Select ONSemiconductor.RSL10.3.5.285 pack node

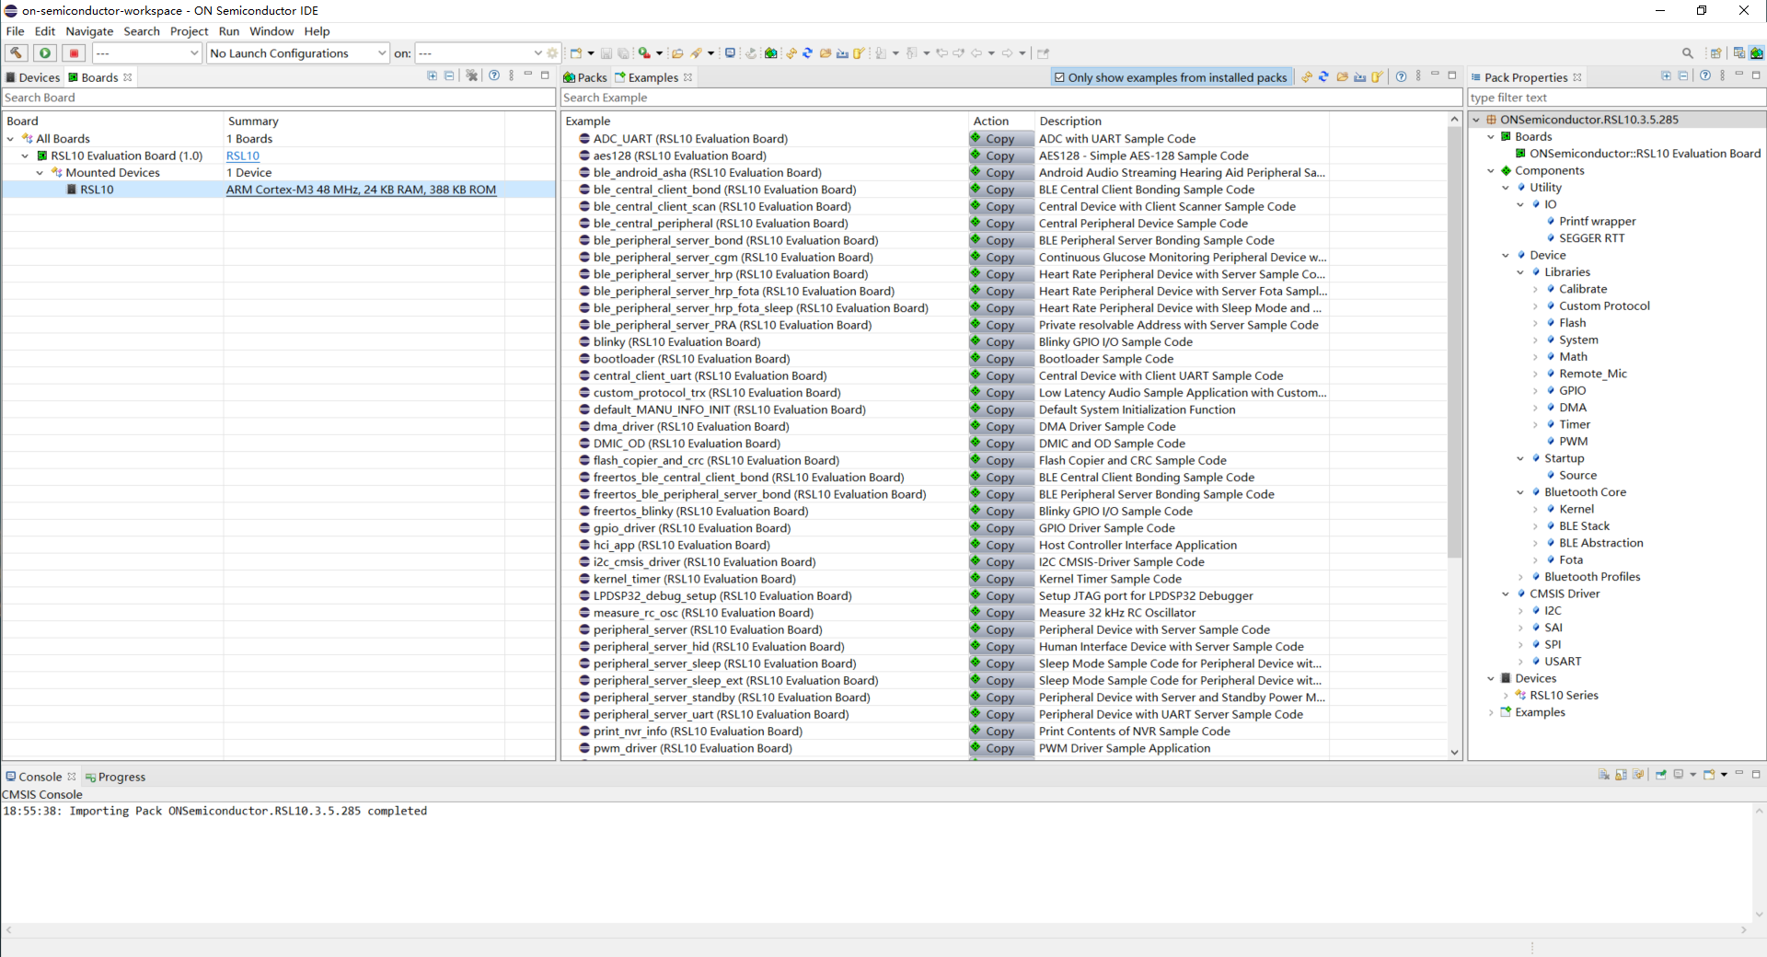point(1589,120)
